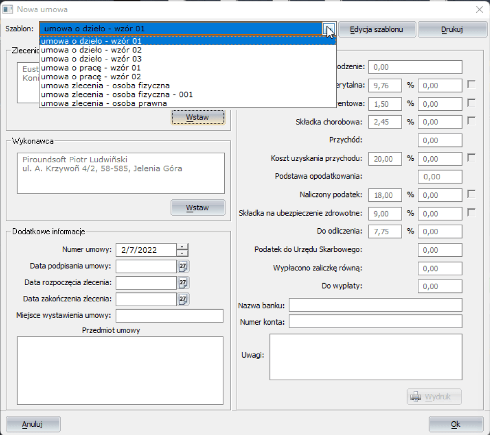The width and height of the screenshot is (490, 435).
Task: Increase Numer umowy with up arrow
Action: click(182, 247)
